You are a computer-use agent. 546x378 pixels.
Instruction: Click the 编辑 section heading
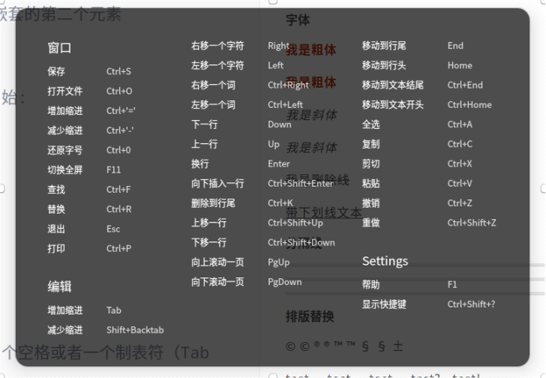point(59,286)
